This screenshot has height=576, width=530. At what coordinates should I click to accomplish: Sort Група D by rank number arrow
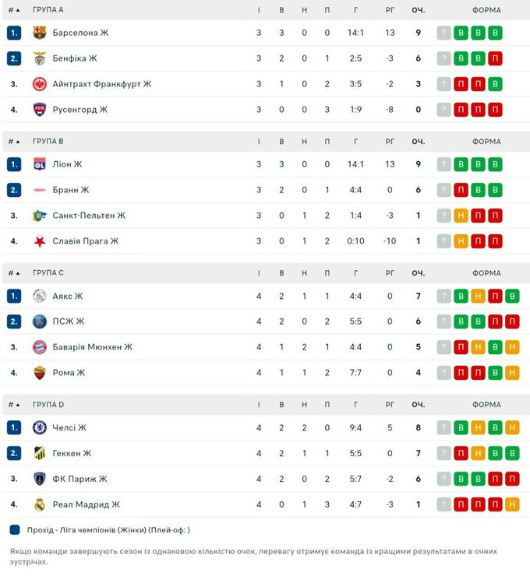[14, 405]
